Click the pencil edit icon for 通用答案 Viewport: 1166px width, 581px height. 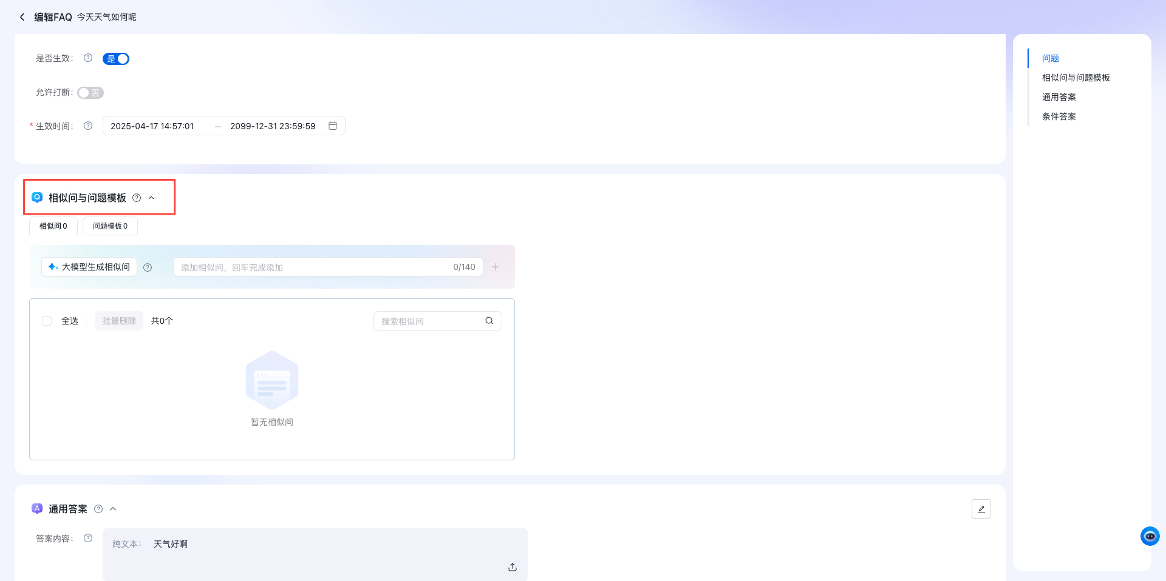[981, 509]
